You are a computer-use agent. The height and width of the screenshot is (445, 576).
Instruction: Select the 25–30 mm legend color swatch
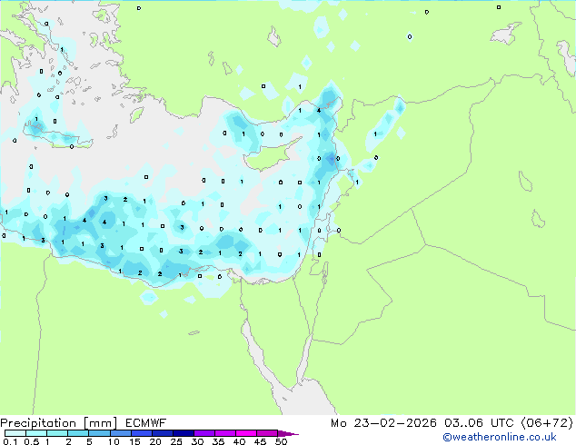click(183, 433)
